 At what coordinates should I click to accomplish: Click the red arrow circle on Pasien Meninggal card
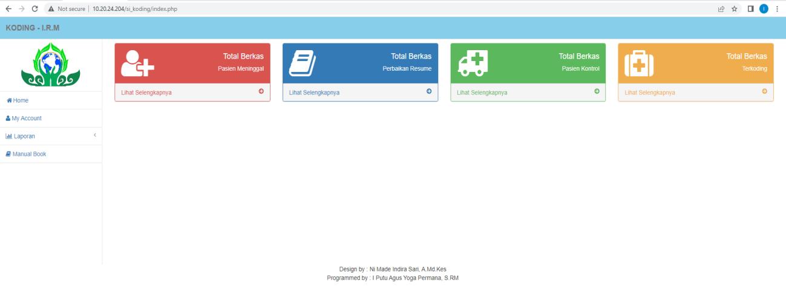coord(261,91)
